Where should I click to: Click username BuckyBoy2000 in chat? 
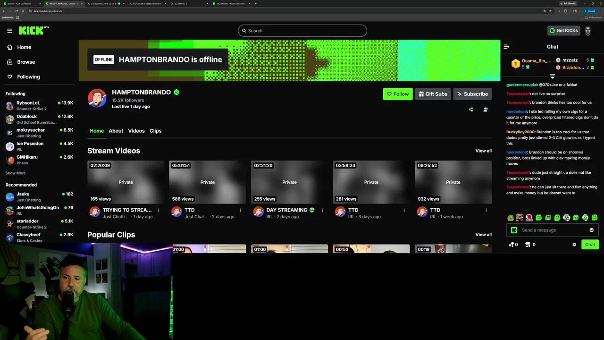click(x=520, y=132)
